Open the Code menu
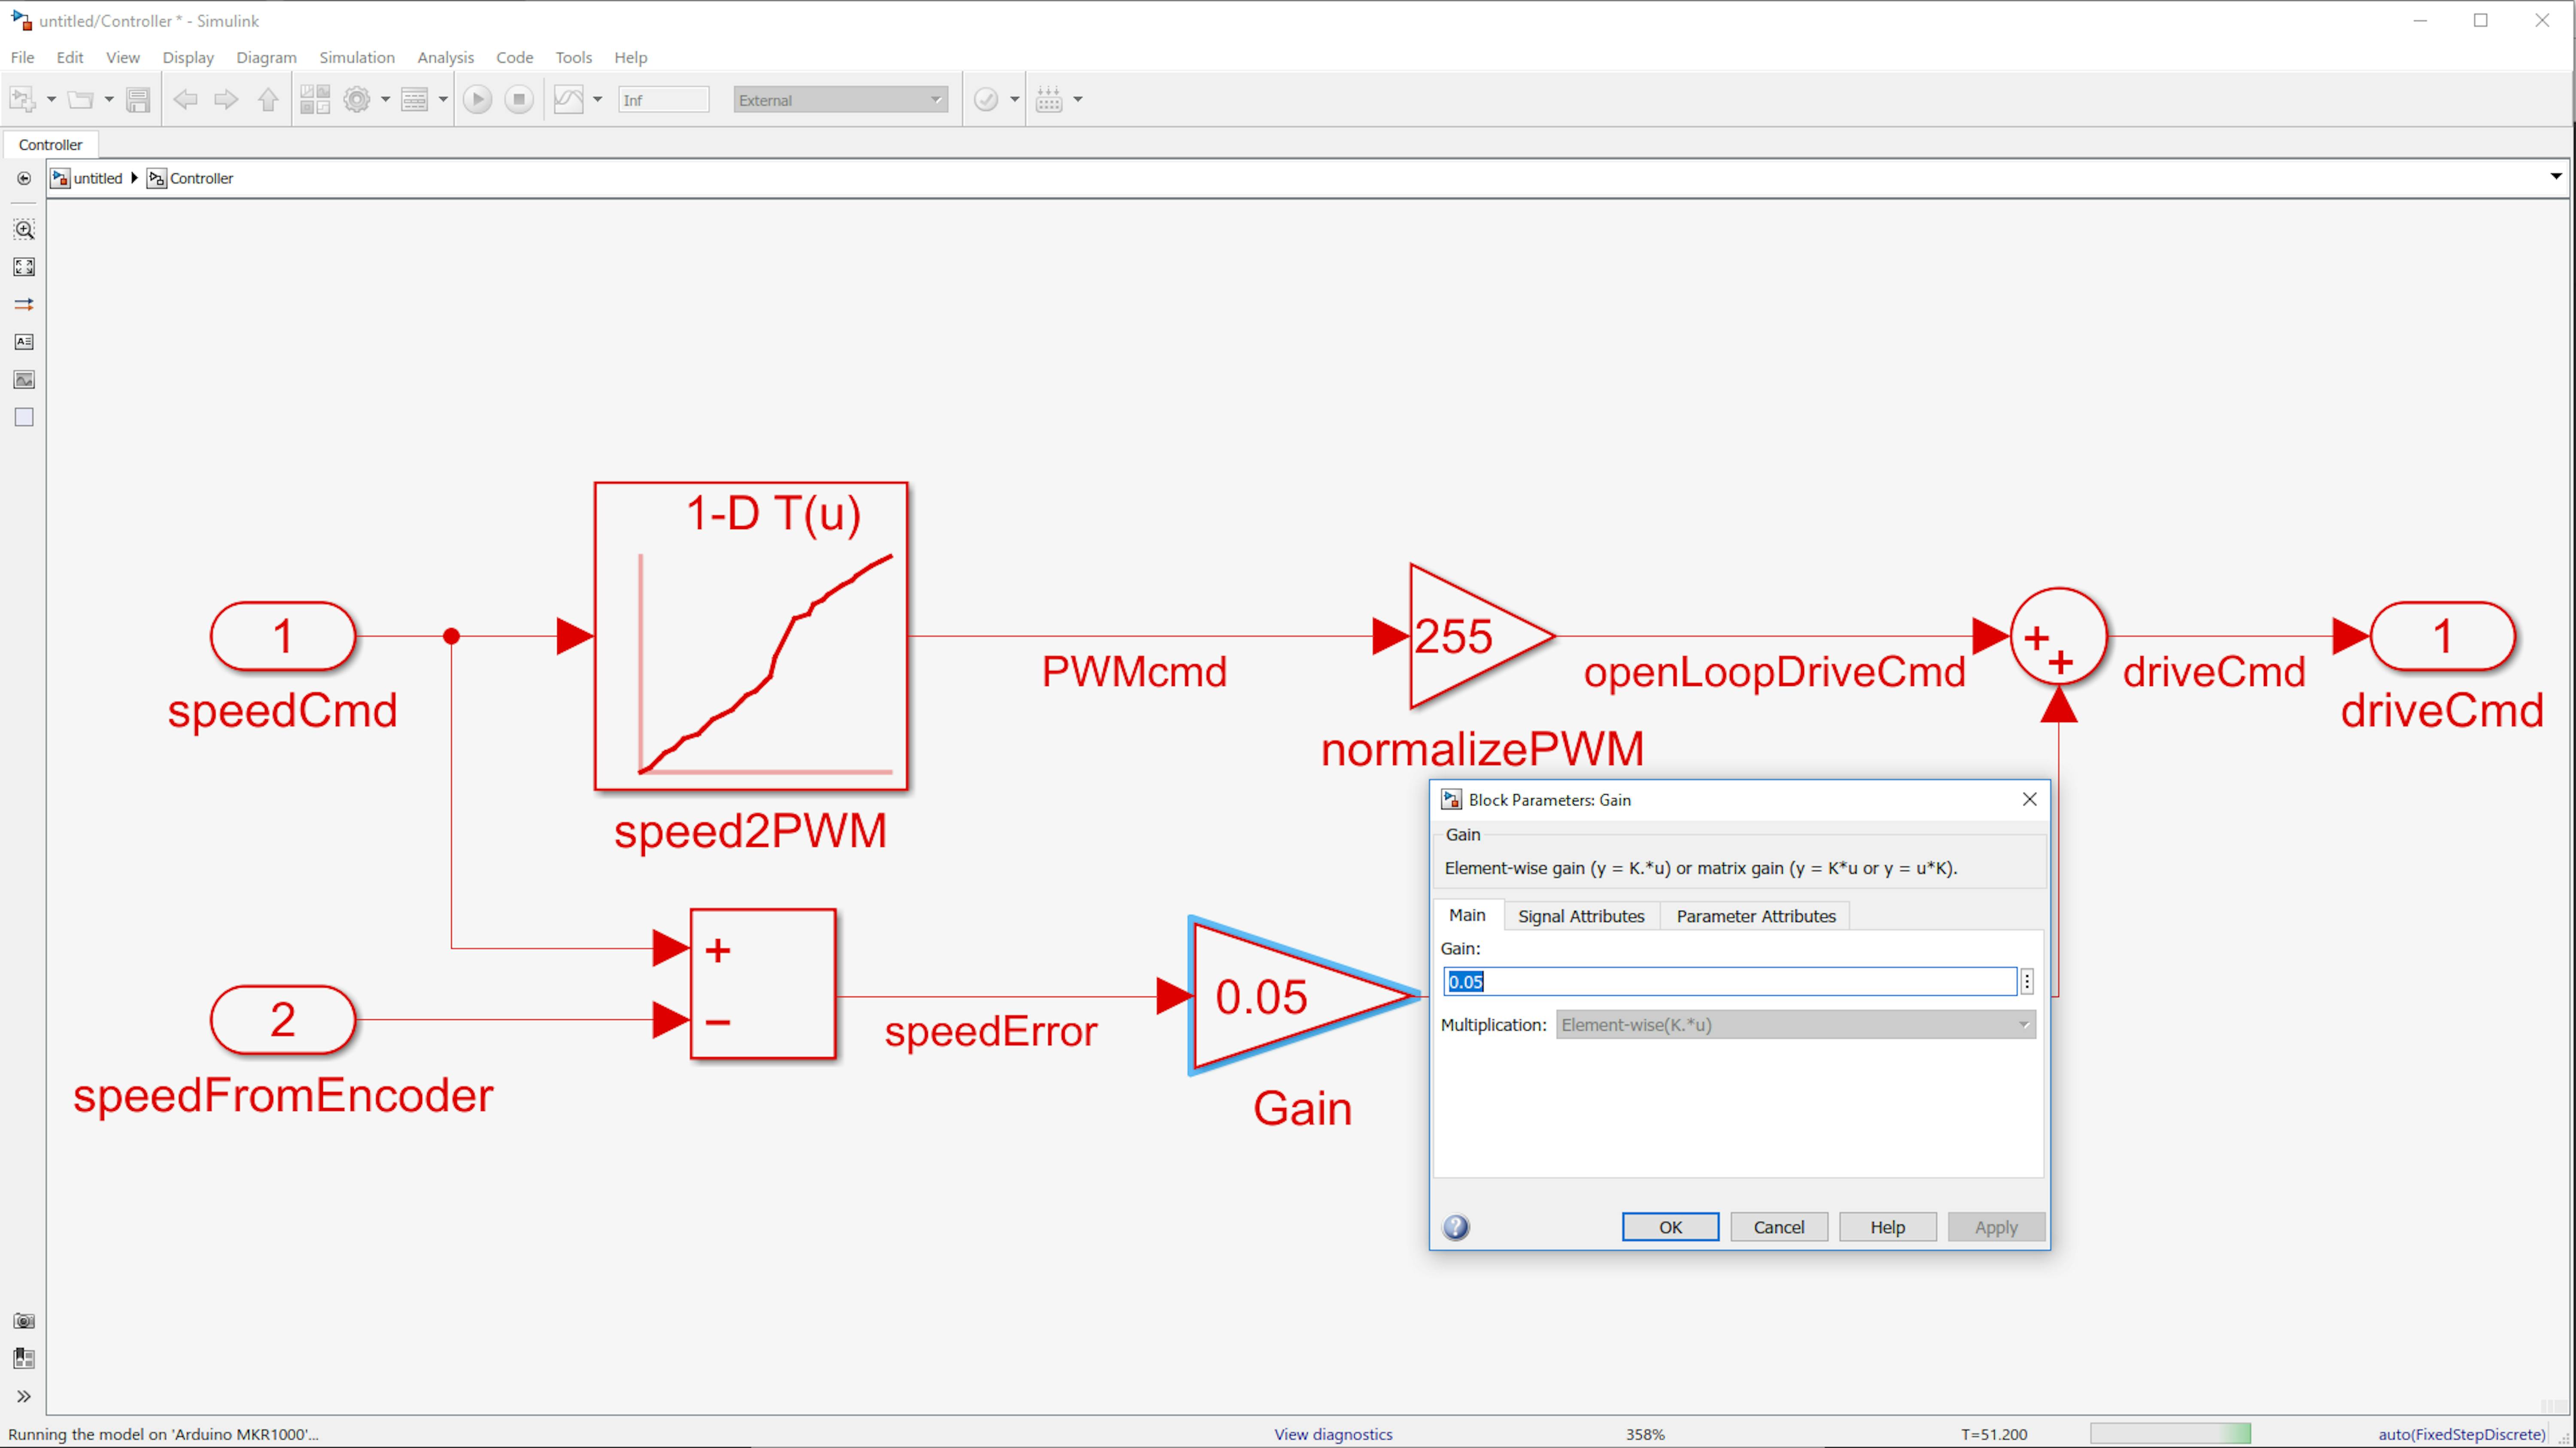The height and width of the screenshot is (1448, 2576). pyautogui.click(x=515, y=57)
